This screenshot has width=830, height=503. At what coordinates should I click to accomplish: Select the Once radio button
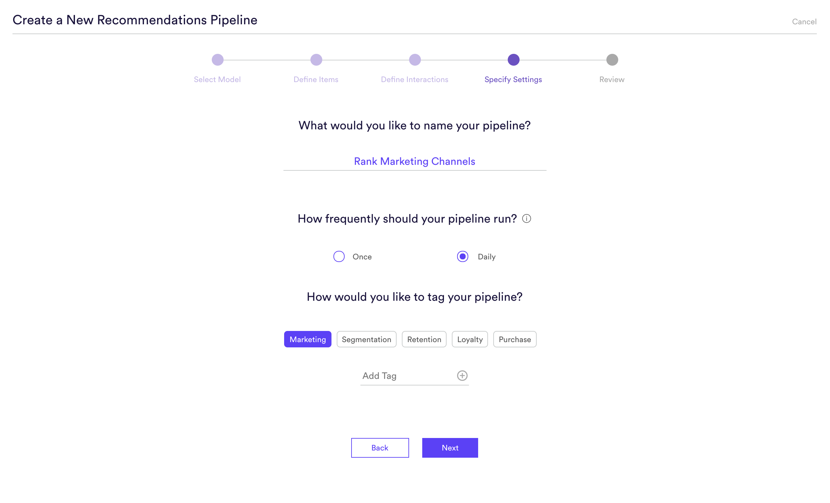[x=339, y=256]
